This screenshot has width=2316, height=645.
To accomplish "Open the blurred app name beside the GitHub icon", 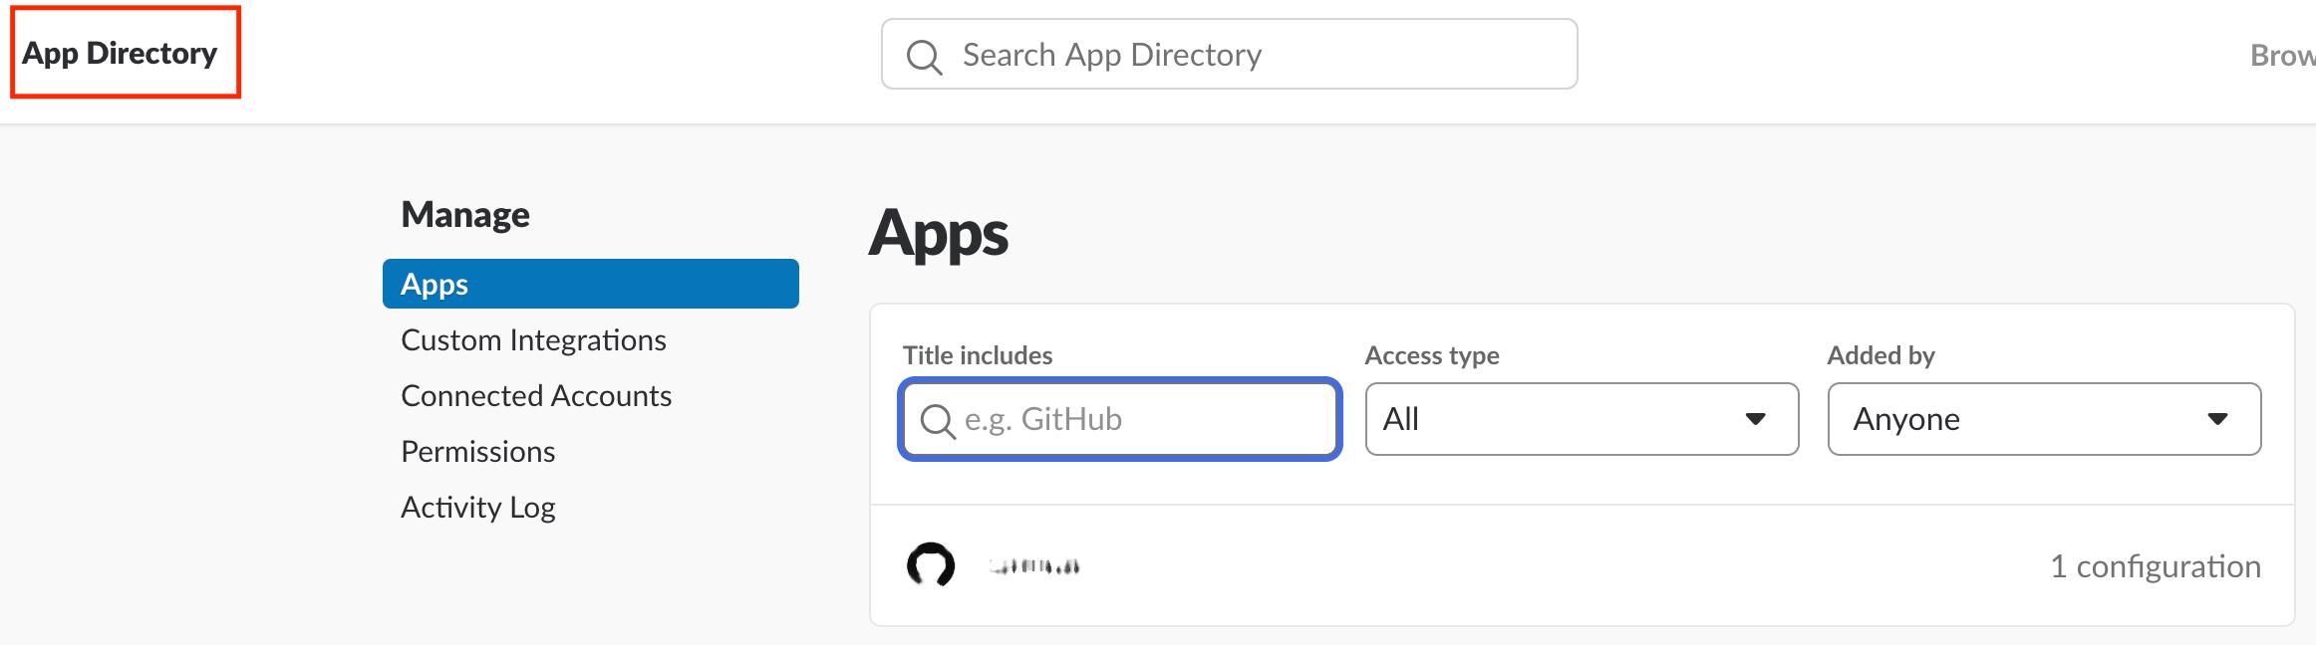I will [x=1034, y=566].
